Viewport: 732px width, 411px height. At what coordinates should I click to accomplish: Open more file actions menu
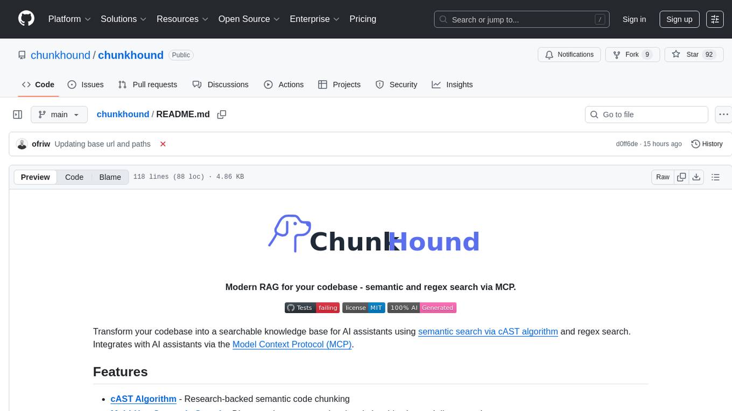723,115
